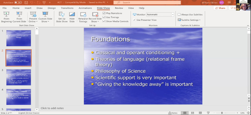This screenshot has width=251, height=115.
Task: Open the Monitor dropdown list
Action: pos(172,14)
